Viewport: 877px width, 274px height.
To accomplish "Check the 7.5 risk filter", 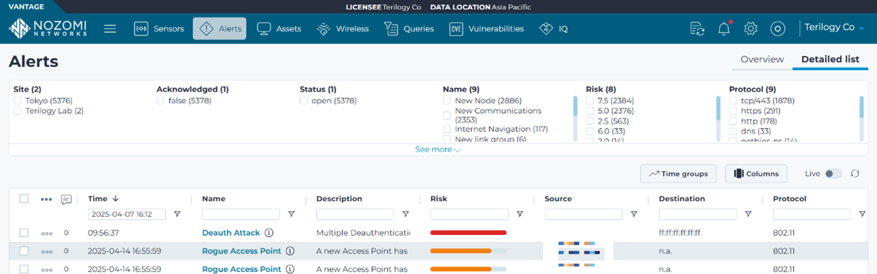I will 590,101.
